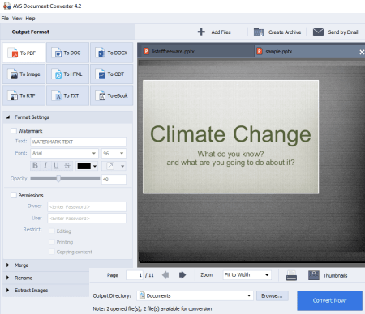Image resolution: width=365 pixels, height=314 pixels.
Task: Open the watermark orientation dropdown arrow
Action: pyautogui.click(x=122, y=166)
